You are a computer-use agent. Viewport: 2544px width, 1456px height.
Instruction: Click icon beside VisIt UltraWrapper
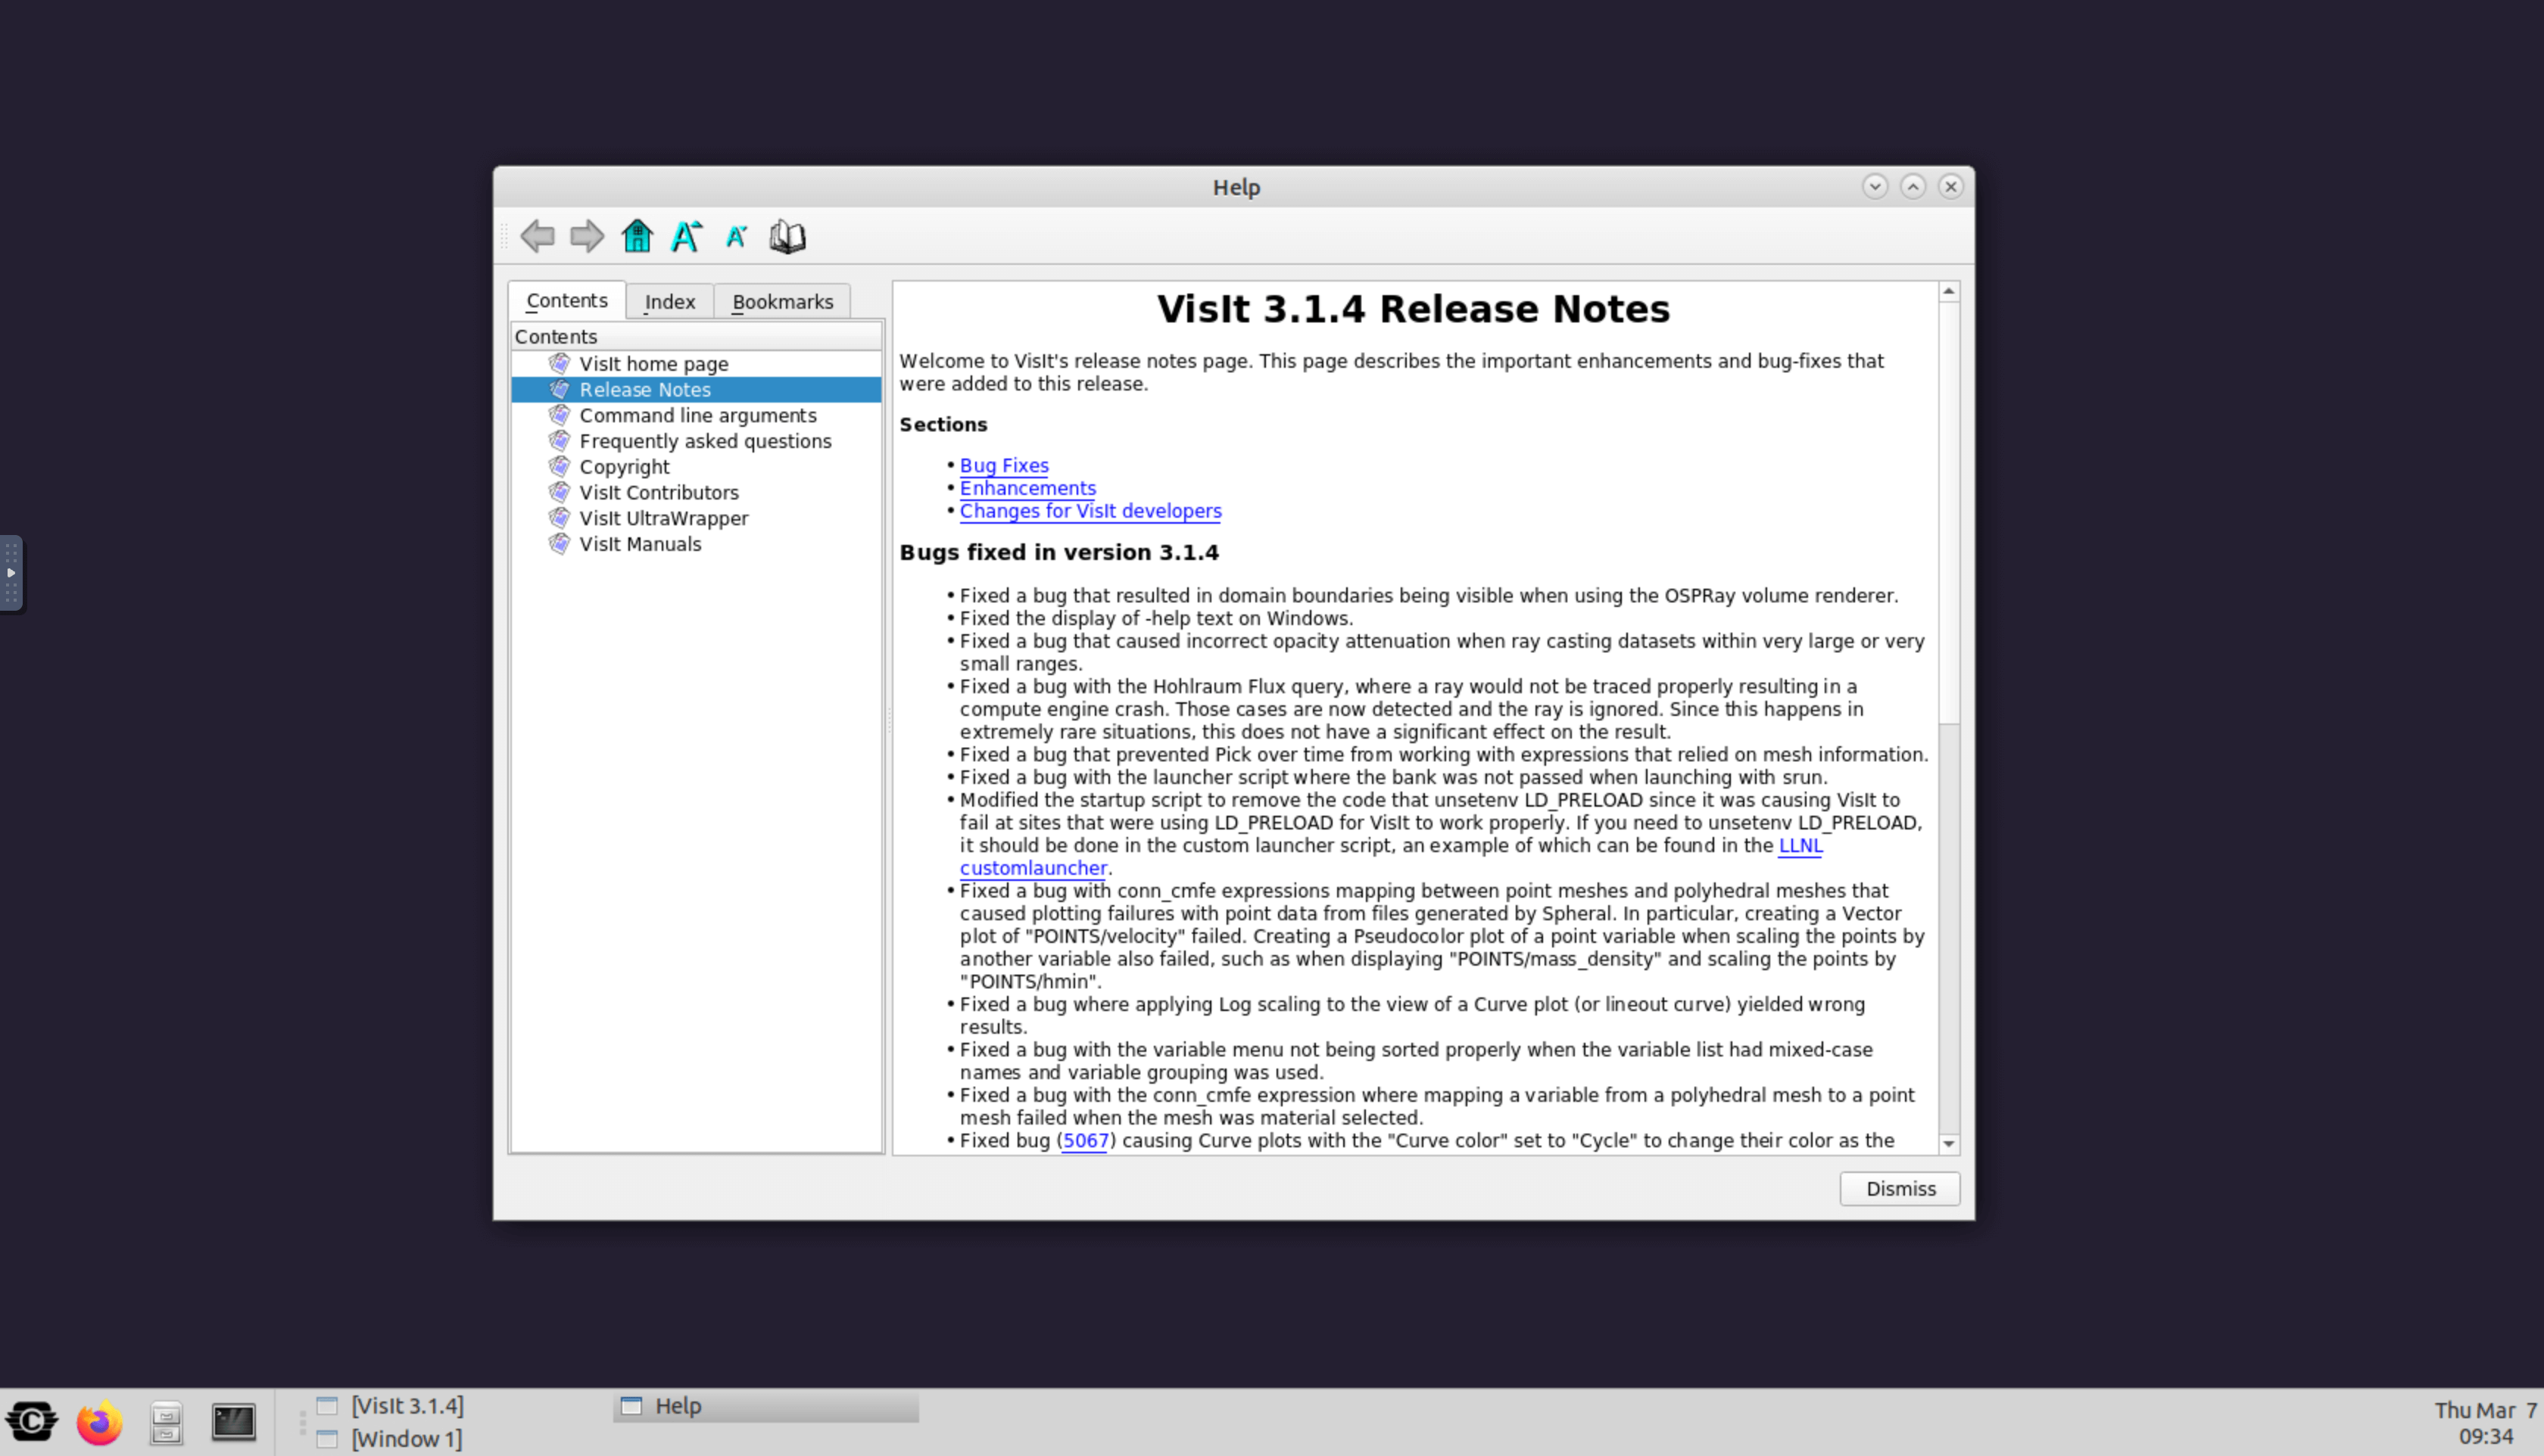pos(560,518)
